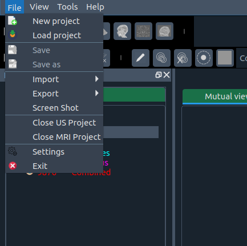Expand the Export submenu arrow

click(x=97, y=93)
